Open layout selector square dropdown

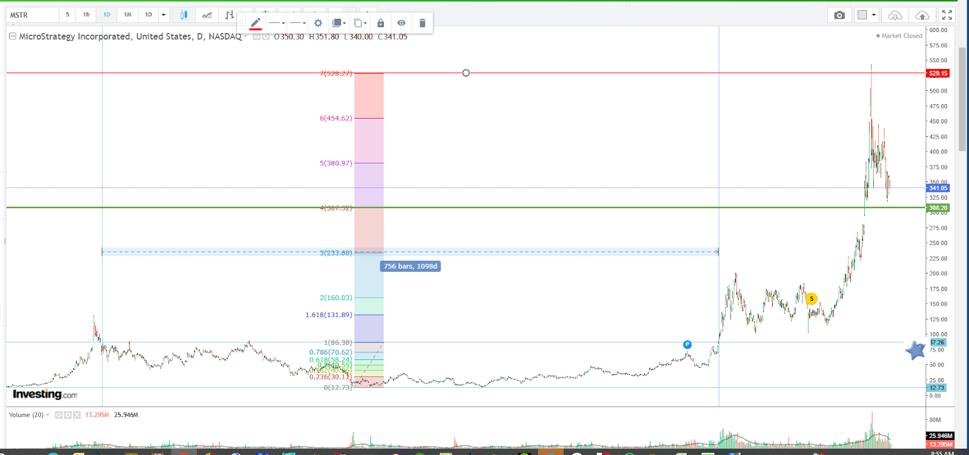click(x=867, y=15)
